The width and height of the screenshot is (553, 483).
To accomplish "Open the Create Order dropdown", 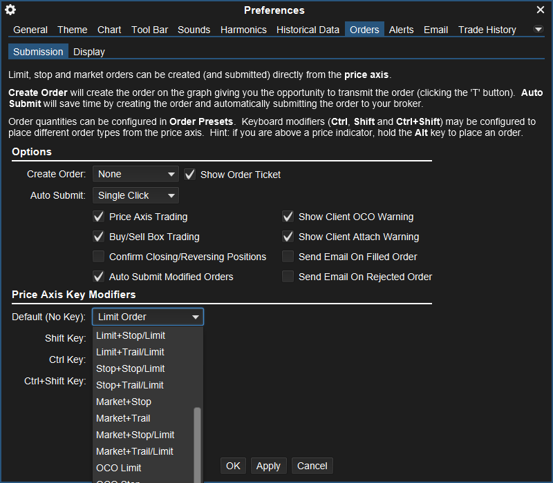I will click(x=135, y=175).
